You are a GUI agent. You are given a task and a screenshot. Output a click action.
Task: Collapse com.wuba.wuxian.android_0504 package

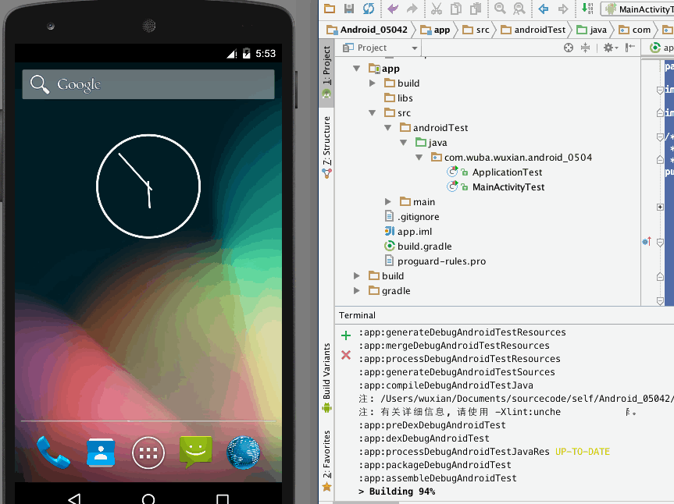pyautogui.click(x=419, y=157)
